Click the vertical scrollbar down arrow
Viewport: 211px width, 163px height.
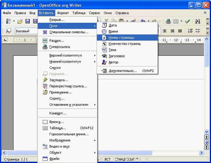207,148
